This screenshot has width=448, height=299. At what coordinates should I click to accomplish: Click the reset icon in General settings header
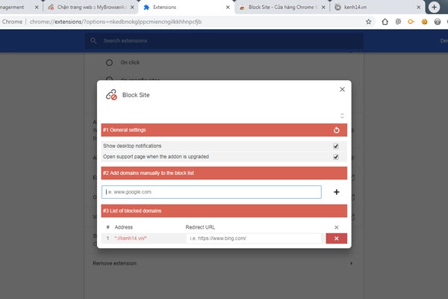[x=336, y=130]
